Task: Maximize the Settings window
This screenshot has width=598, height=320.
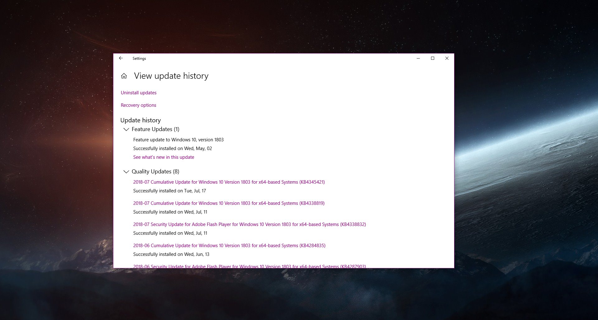Action: (433, 58)
